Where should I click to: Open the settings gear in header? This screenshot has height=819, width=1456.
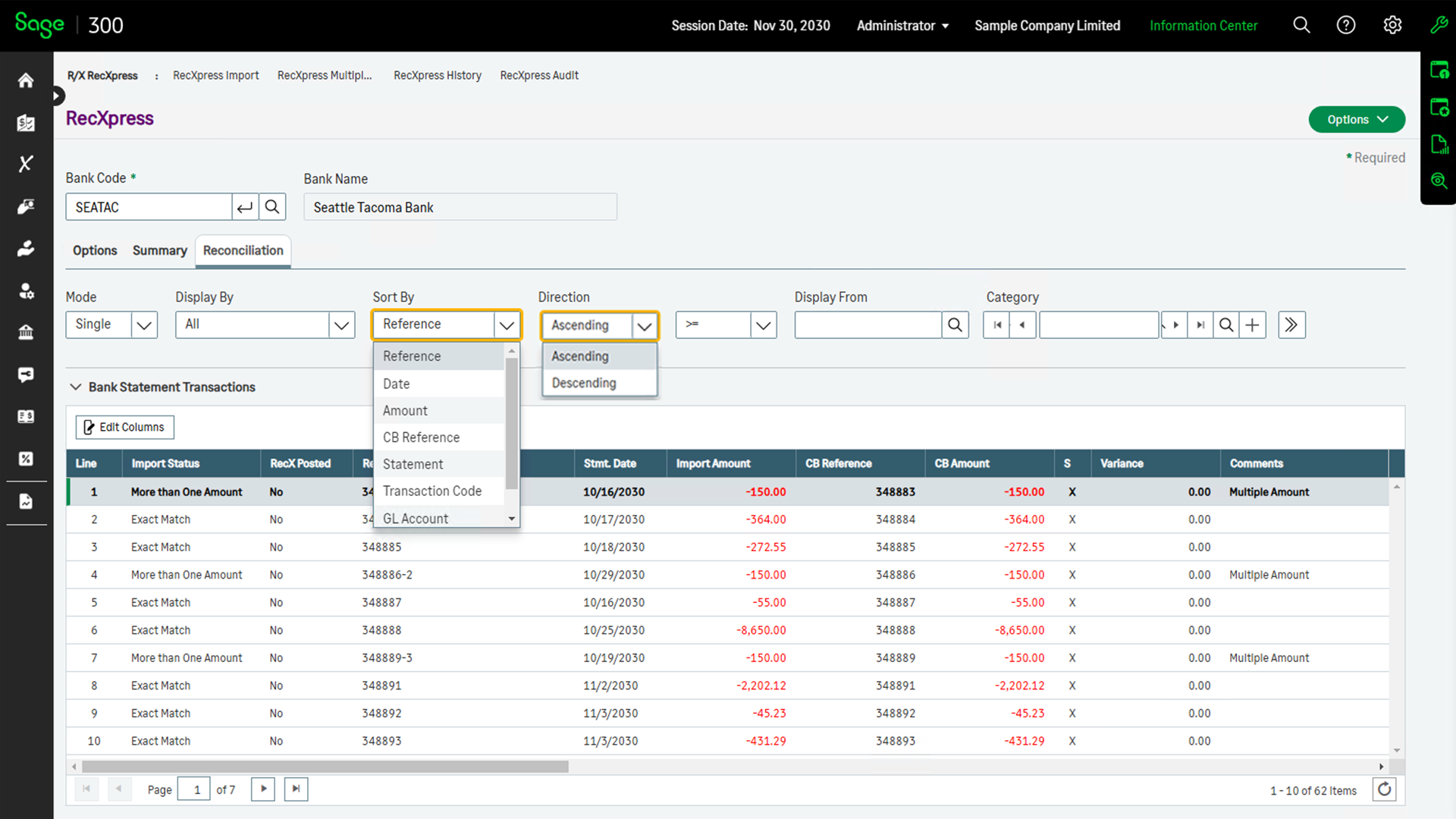[x=1392, y=25]
